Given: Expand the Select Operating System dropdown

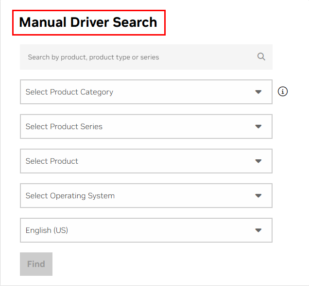Looking at the screenshot, I should [x=146, y=196].
